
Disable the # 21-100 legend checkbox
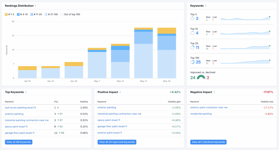46,14
